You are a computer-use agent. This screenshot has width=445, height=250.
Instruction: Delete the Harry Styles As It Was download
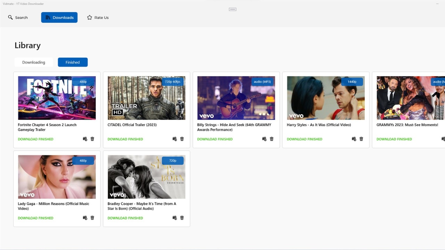(x=361, y=139)
